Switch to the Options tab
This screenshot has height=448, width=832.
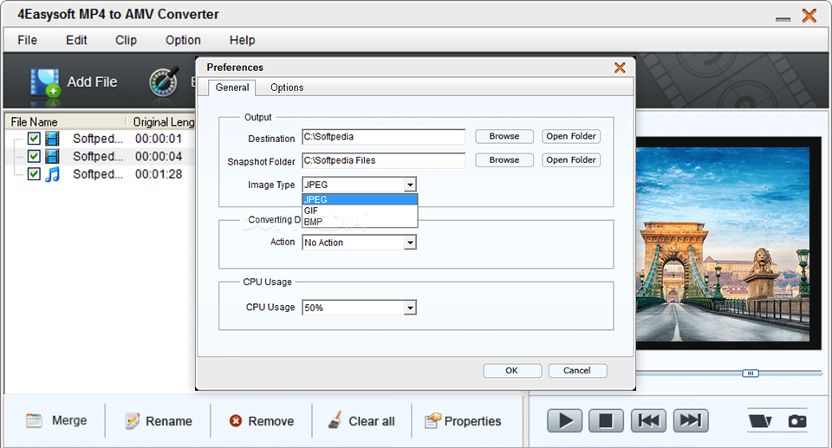[287, 88]
